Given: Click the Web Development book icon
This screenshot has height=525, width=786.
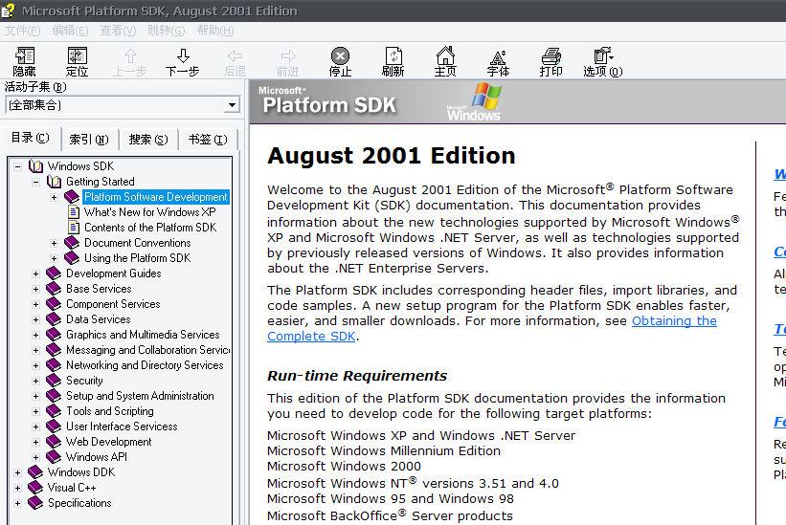Looking at the screenshot, I should [54, 442].
